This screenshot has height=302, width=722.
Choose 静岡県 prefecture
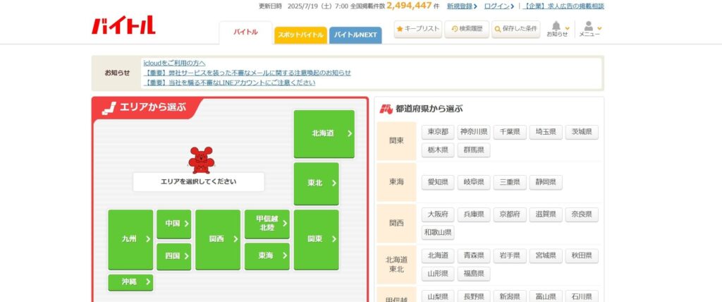pos(546,182)
